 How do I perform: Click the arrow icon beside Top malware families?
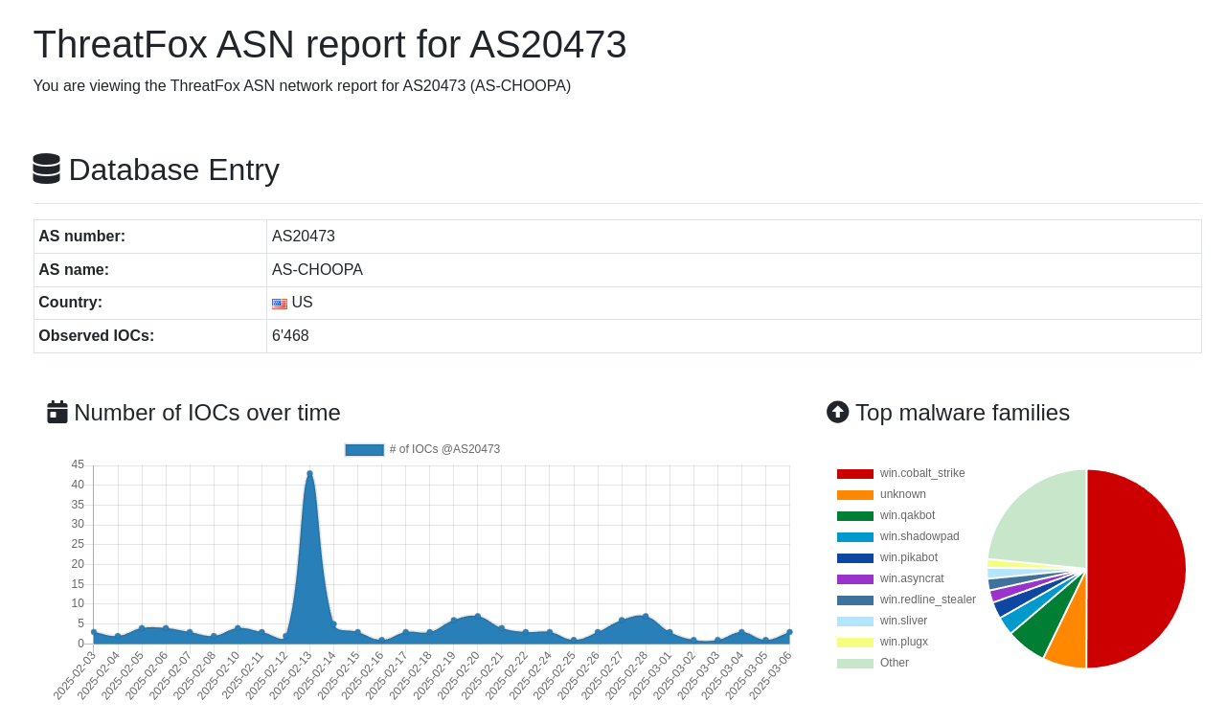tap(838, 412)
